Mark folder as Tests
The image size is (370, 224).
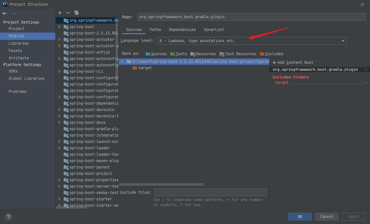pyautogui.click(x=178, y=54)
